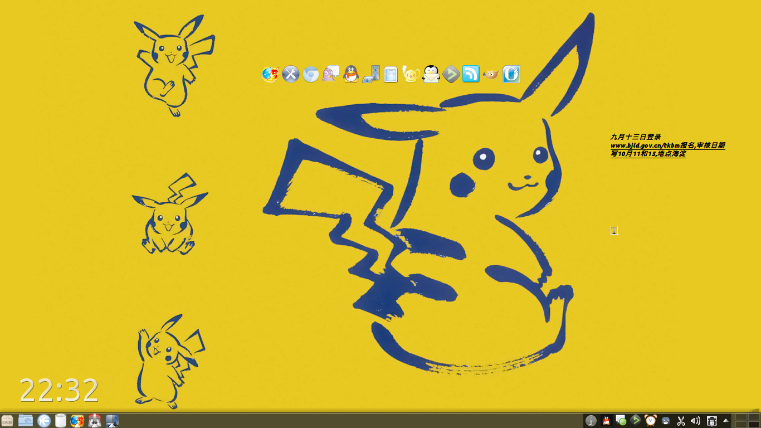Click the chat bubble with green dot tray icon

621,421
